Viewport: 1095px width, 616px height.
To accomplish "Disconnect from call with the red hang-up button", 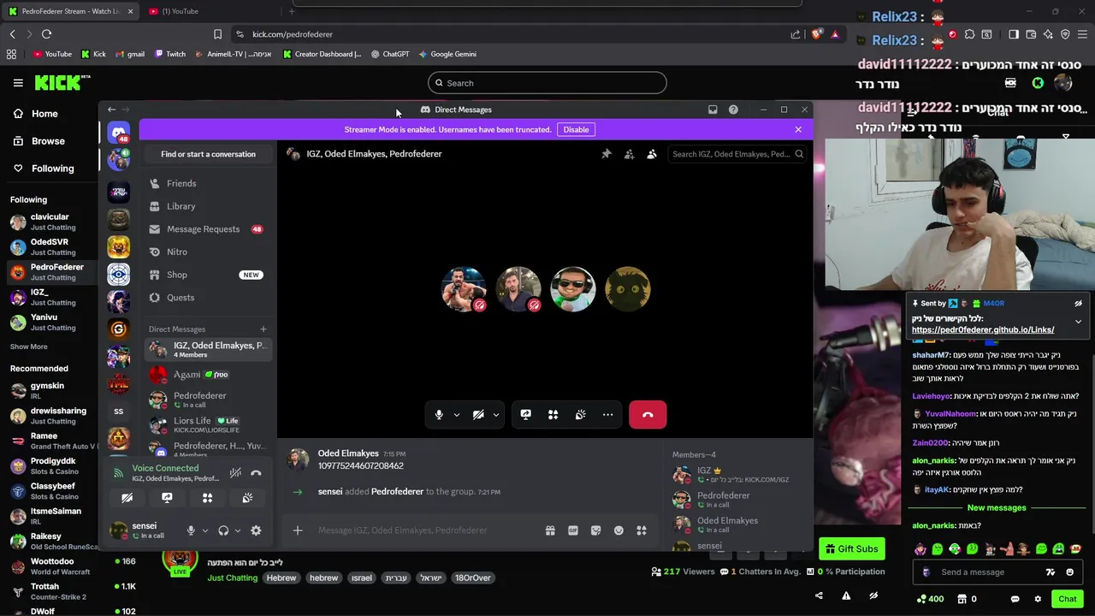I will [x=648, y=415].
